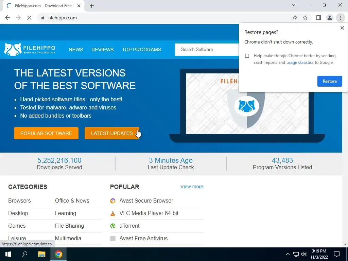Enable sending crash reports checkbox
Image resolution: width=348 pixels, height=261 pixels.
(x=247, y=56)
